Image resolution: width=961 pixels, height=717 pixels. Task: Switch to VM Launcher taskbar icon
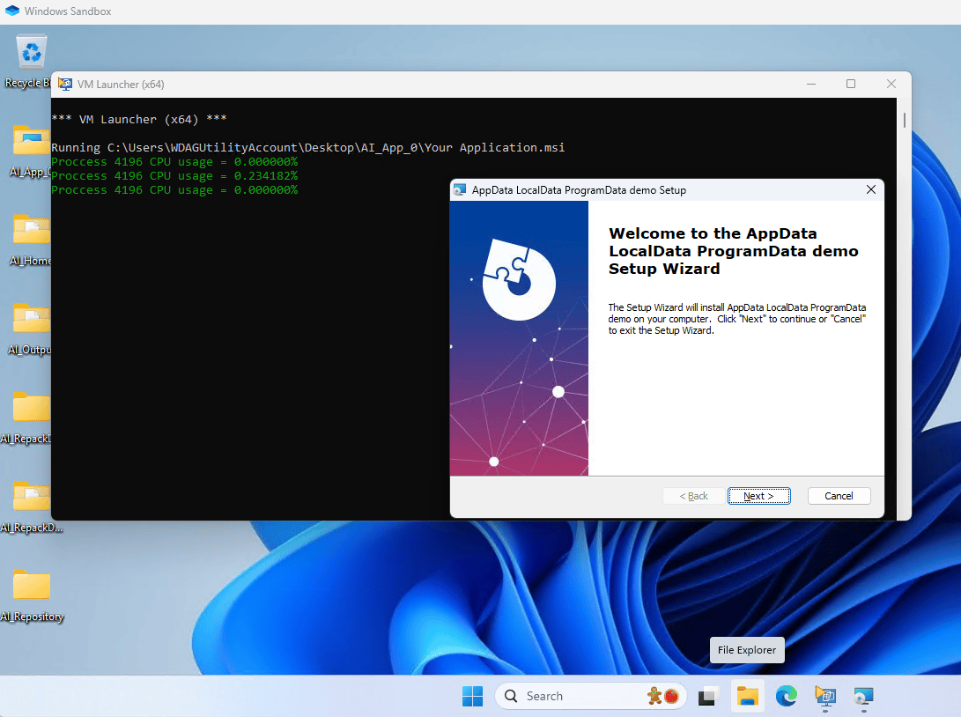pyautogui.click(x=825, y=696)
